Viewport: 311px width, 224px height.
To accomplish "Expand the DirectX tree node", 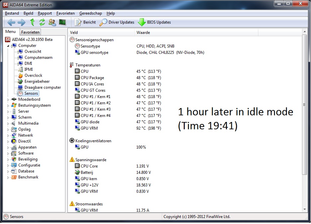I will [8, 142].
